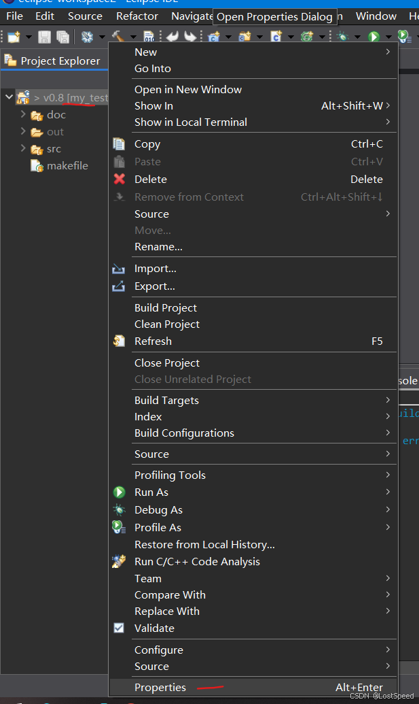Image resolution: width=419 pixels, height=704 pixels.
Task: Toggle the Validate checkbox
Action: click(x=119, y=628)
